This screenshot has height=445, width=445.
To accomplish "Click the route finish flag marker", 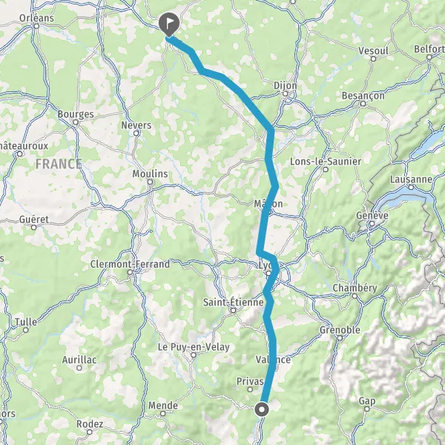I will [169, 24].
